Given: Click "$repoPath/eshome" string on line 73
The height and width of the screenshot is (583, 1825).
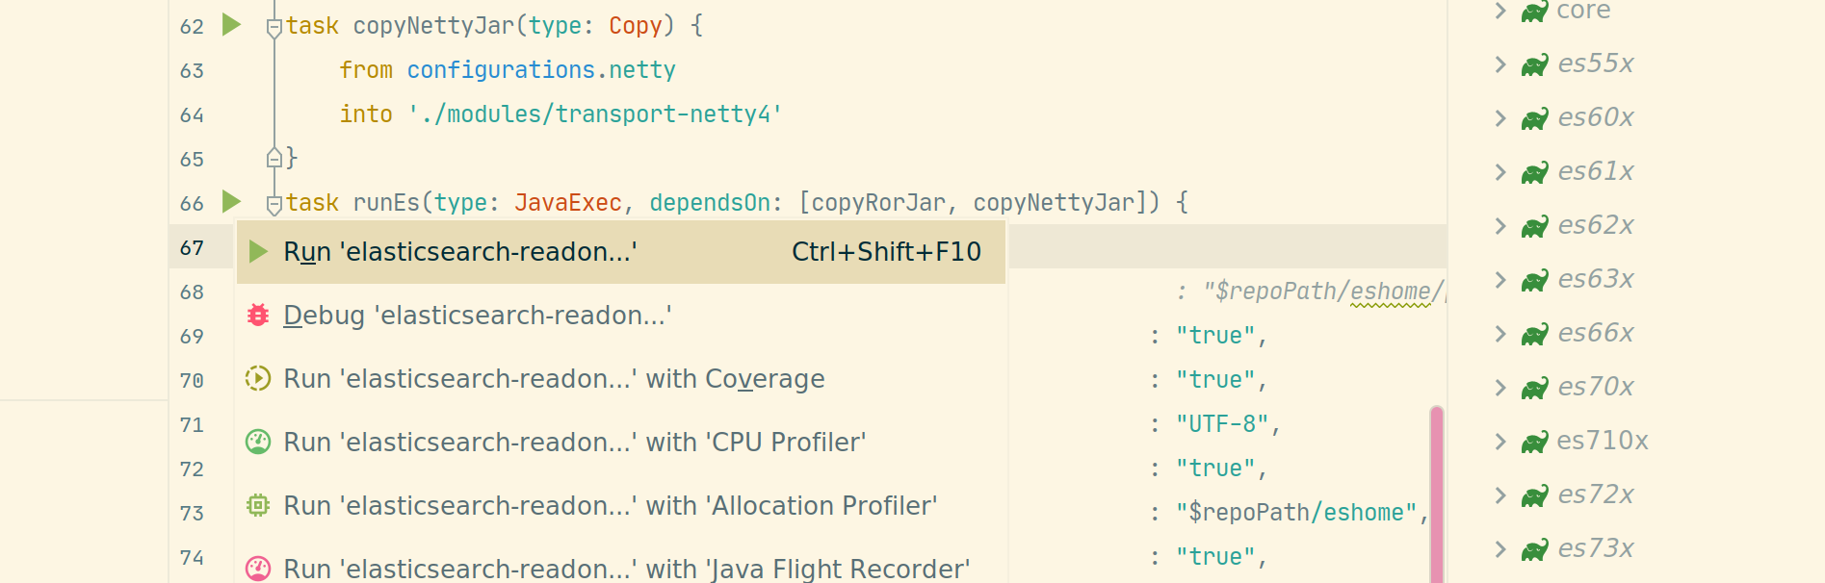Looking at the screenshot, I should click(x=1295, y=513).
